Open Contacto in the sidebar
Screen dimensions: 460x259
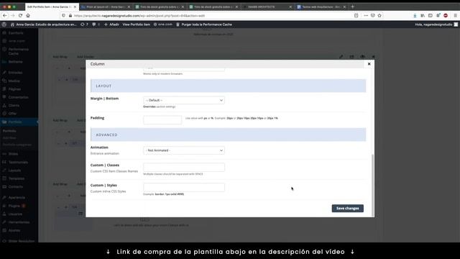16,187
